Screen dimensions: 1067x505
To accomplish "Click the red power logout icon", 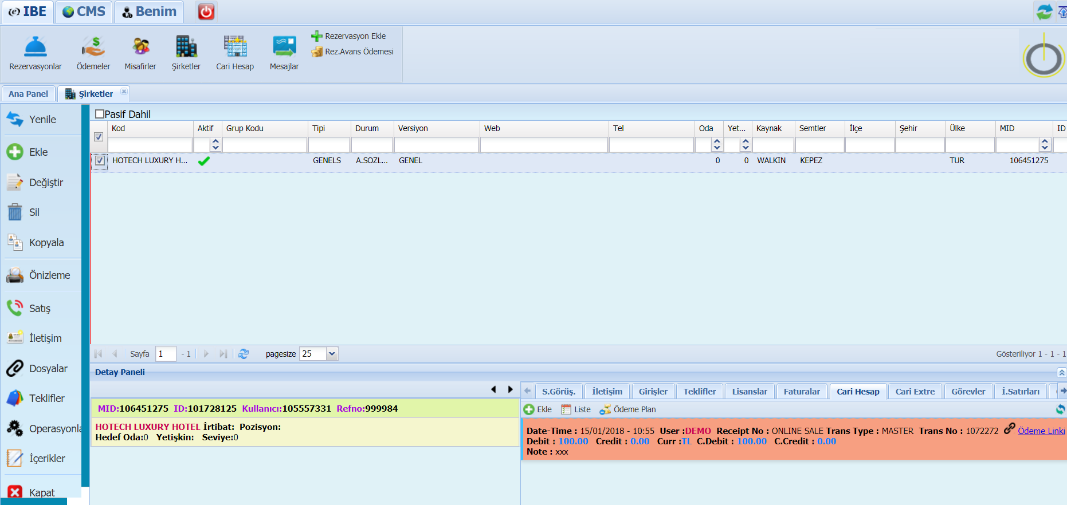I will [206, 11].
